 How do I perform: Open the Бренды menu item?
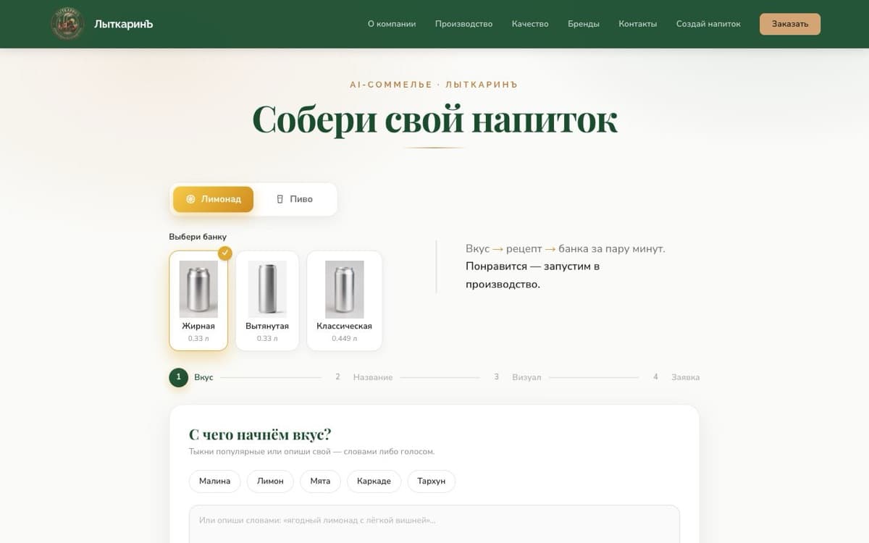click(x=584, y=24)
